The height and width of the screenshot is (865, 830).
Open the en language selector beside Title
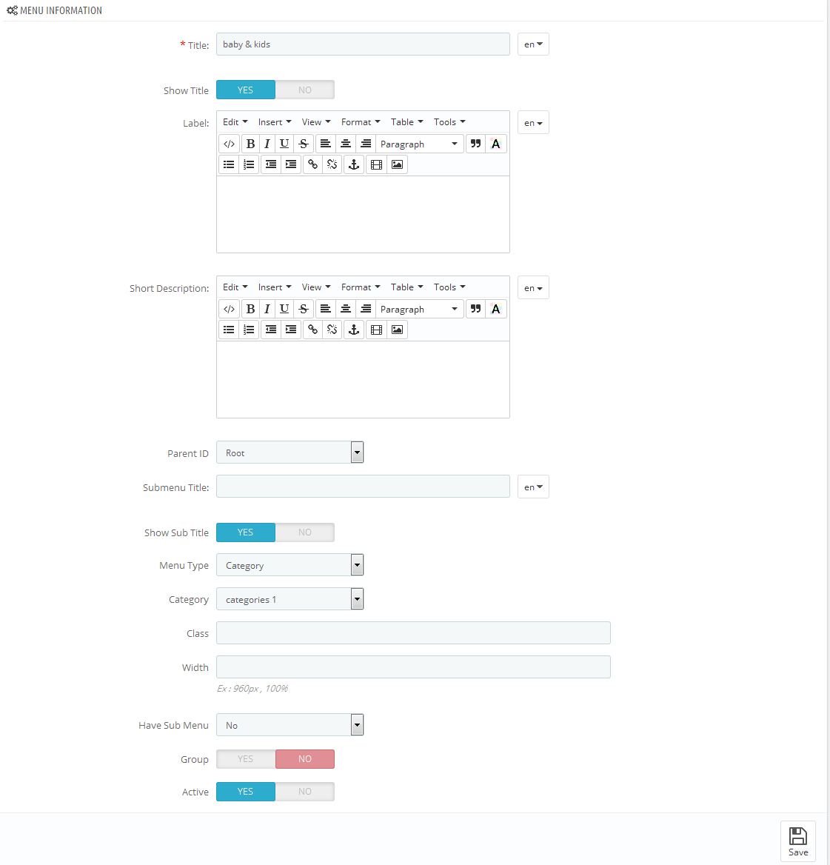(533, 44)
